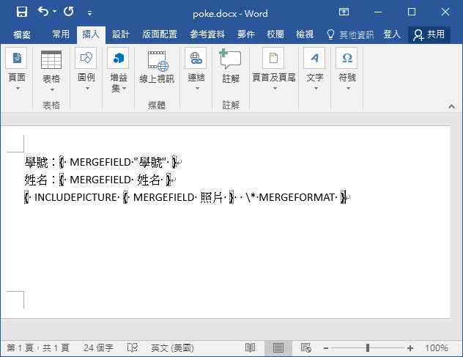Maximize the Word window
Viewport: 463px width, 357px height.
click(411, 12)
